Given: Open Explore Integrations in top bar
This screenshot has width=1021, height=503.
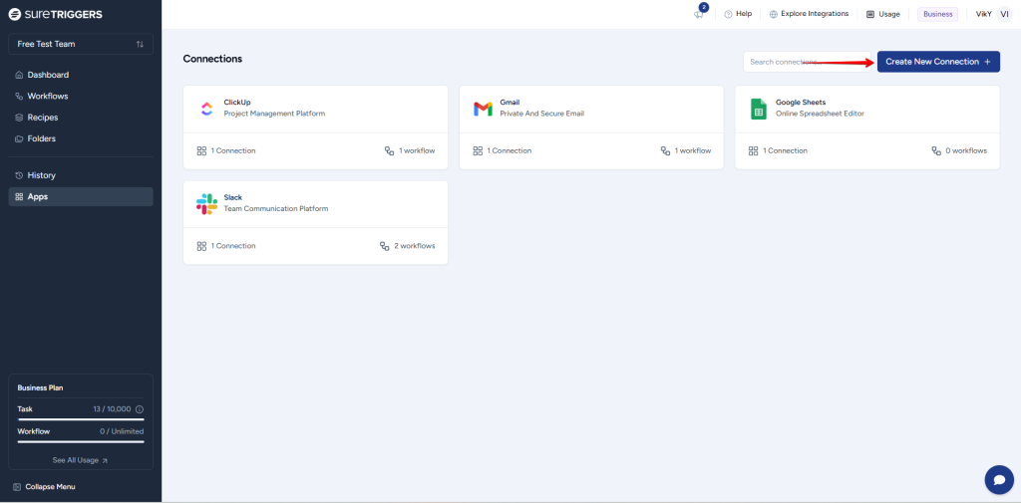Looking at the screenshot, I should click(x=809, y=14).
